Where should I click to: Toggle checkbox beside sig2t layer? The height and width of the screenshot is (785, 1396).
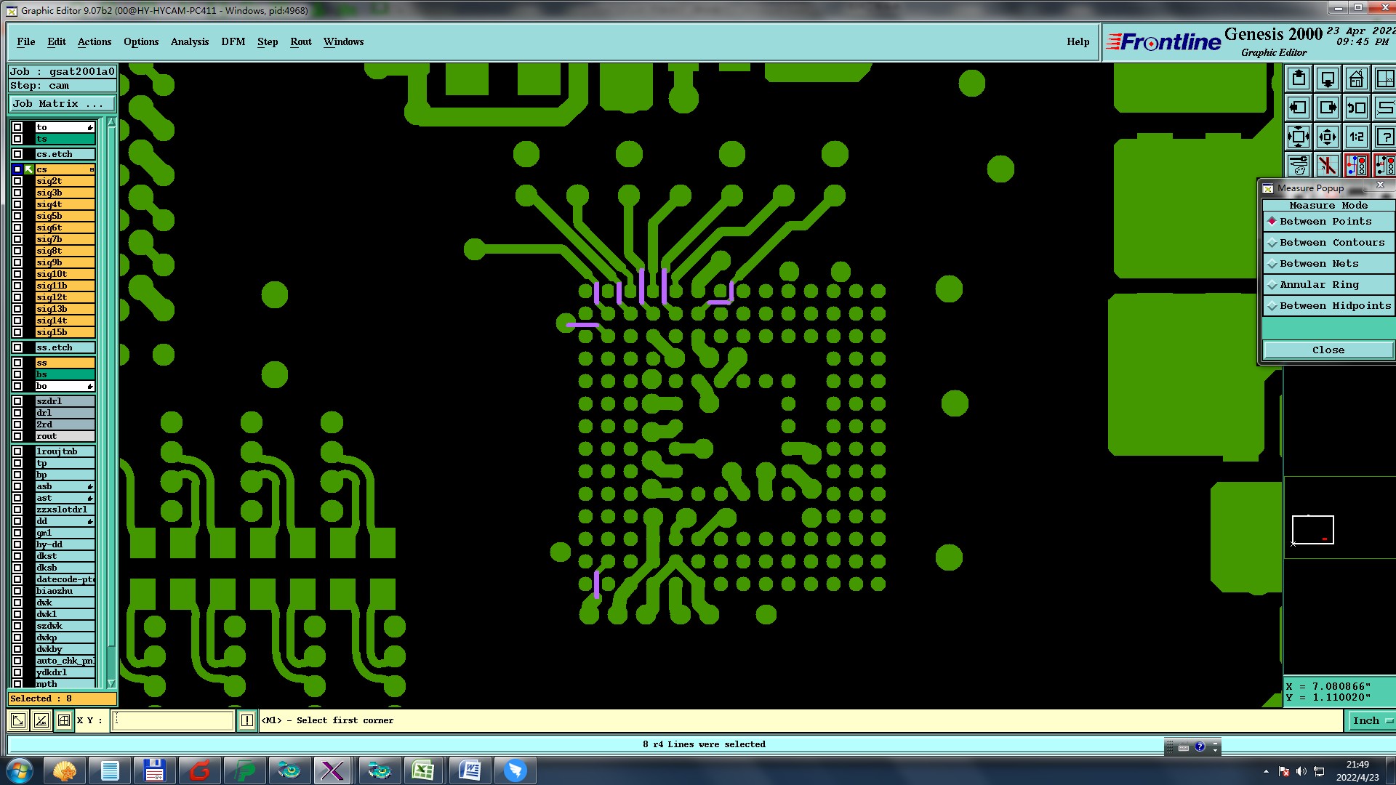click(17, 181)
